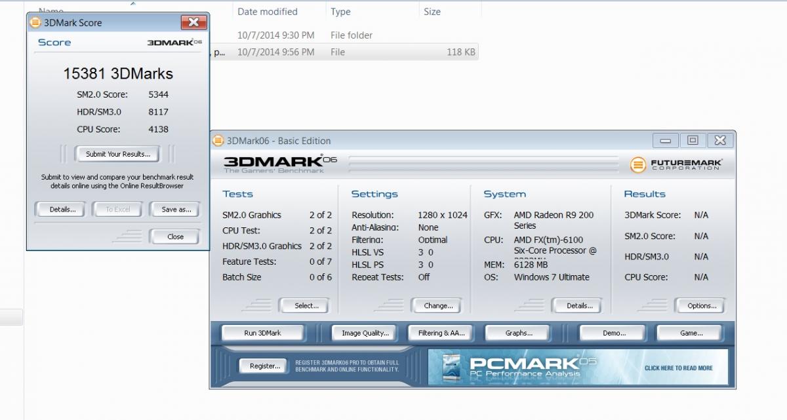
Task: Open the Filtering & AA tool
Action: click(441, 333)
